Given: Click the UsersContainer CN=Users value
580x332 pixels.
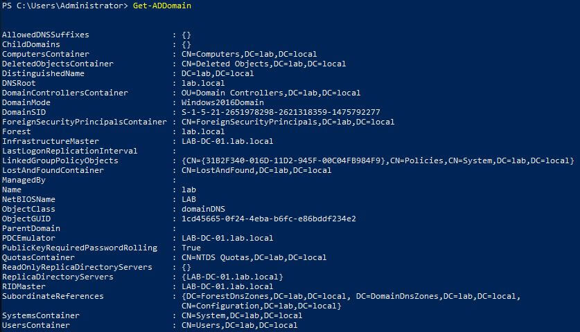Looking at the screenshot, I should (239, 325).
